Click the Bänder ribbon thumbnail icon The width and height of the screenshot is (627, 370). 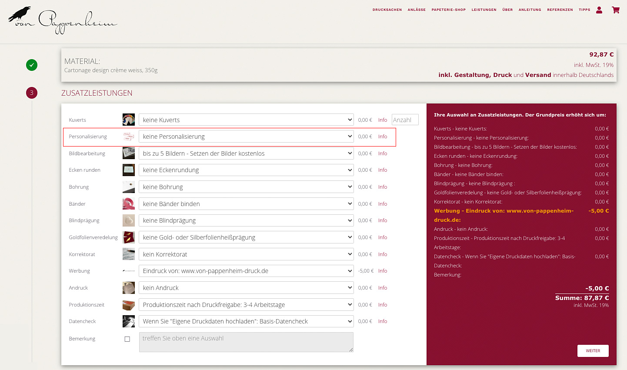tap(129, 203)
